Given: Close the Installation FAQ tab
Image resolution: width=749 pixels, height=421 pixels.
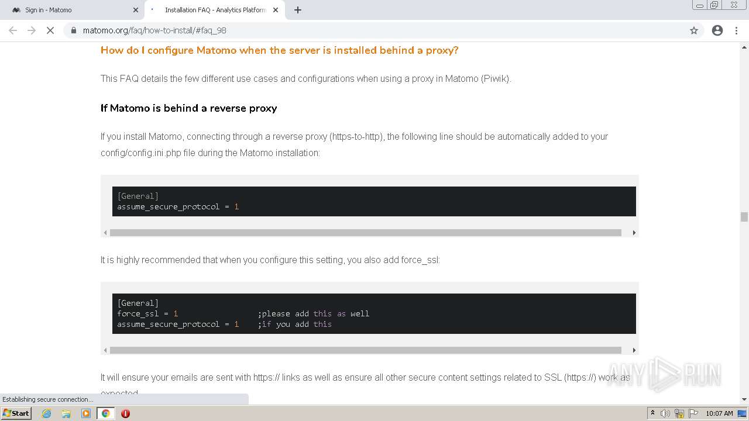Looking at the screenshot, I should tap(276, 10).
